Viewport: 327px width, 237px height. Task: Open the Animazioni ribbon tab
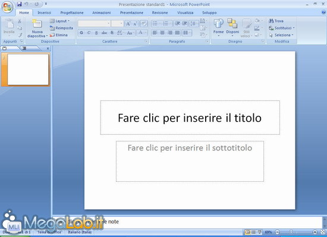click(101, 12)
